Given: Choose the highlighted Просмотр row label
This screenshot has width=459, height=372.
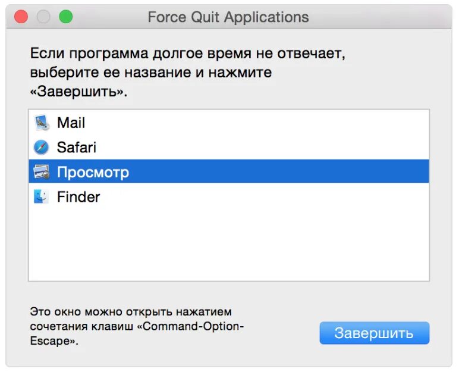Looking at the screenshot, I should click(x=93, y=173).
